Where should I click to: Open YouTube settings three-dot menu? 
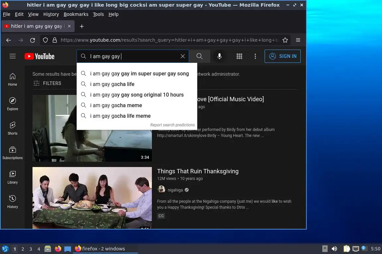255,56
